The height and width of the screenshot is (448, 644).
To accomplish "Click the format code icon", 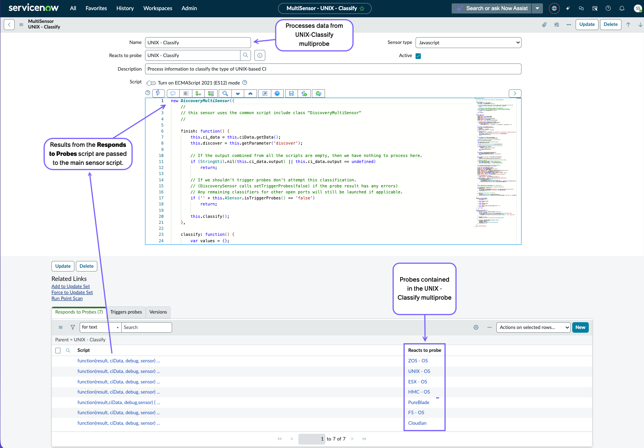I will point(186,94).
